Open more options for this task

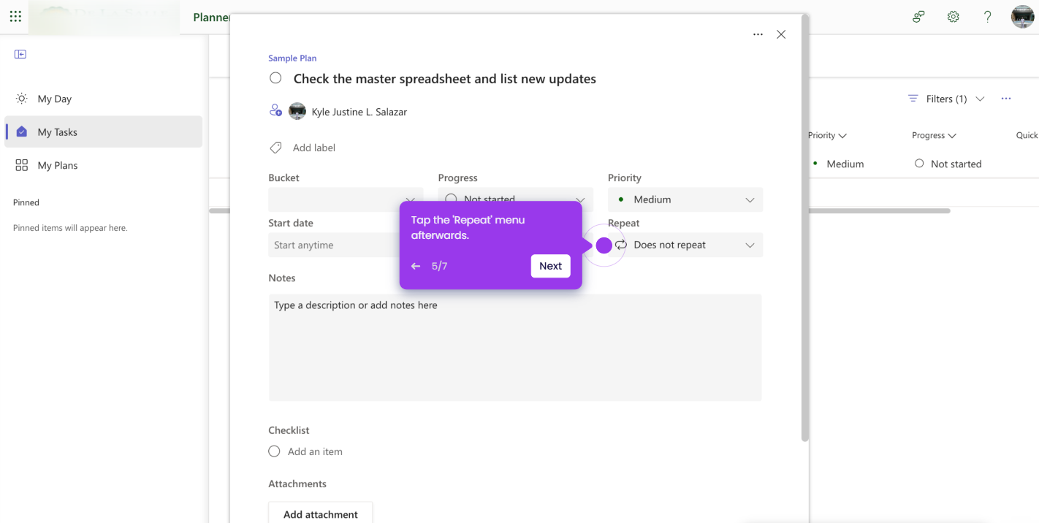758,34
